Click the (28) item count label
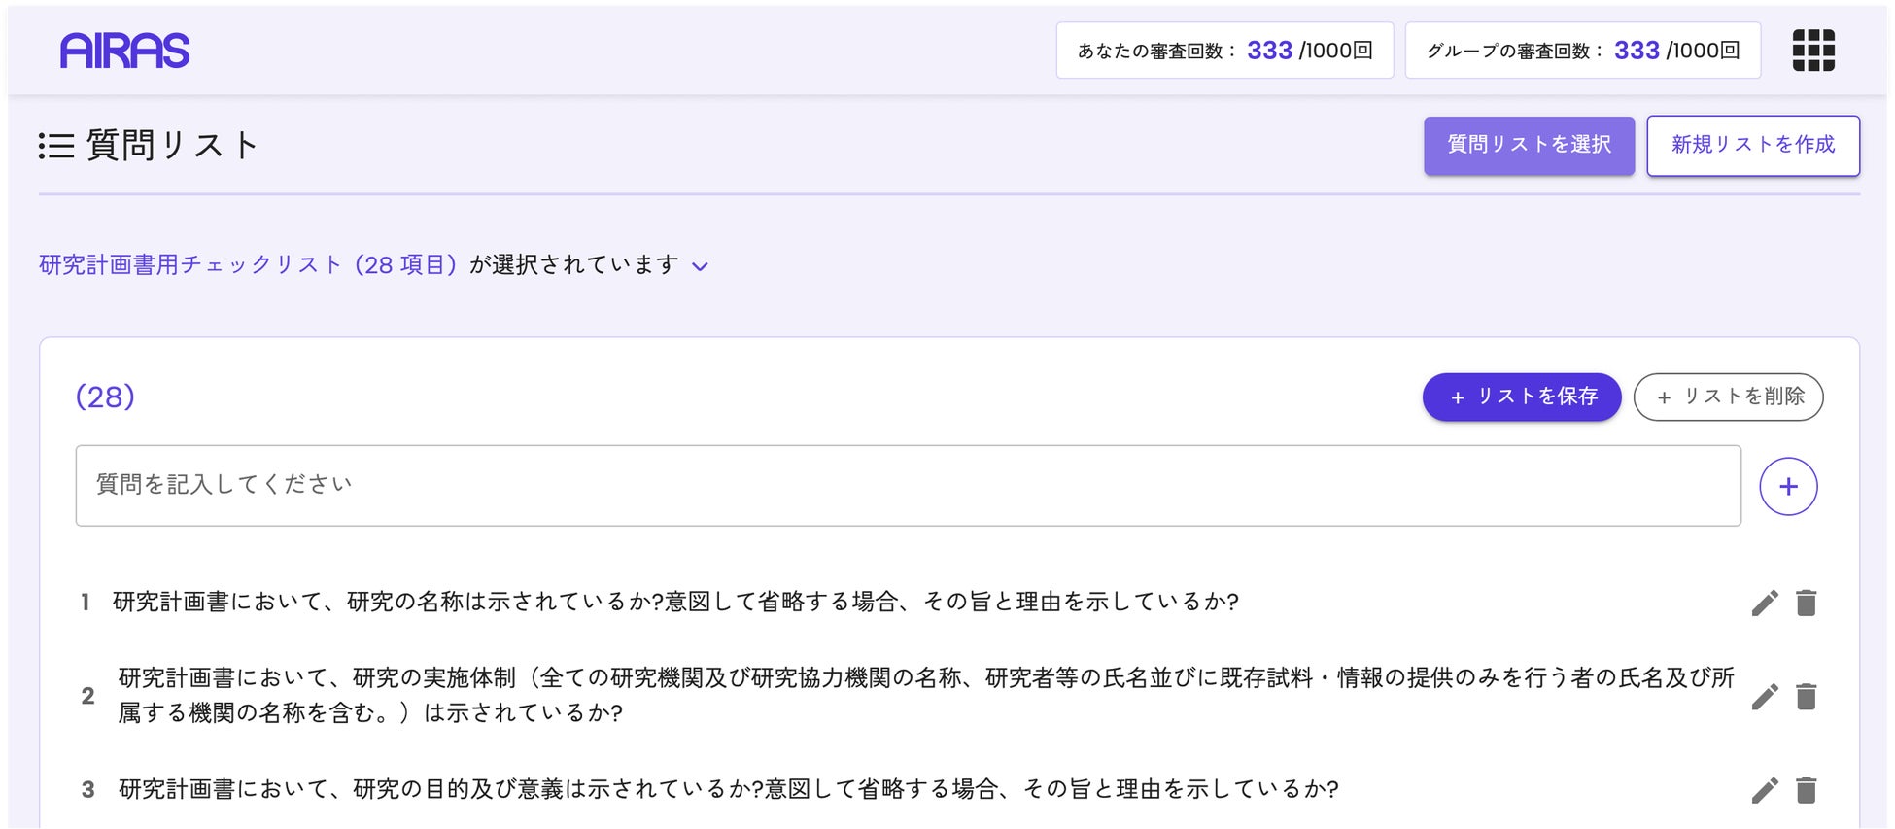 click(x=105, y=397)
